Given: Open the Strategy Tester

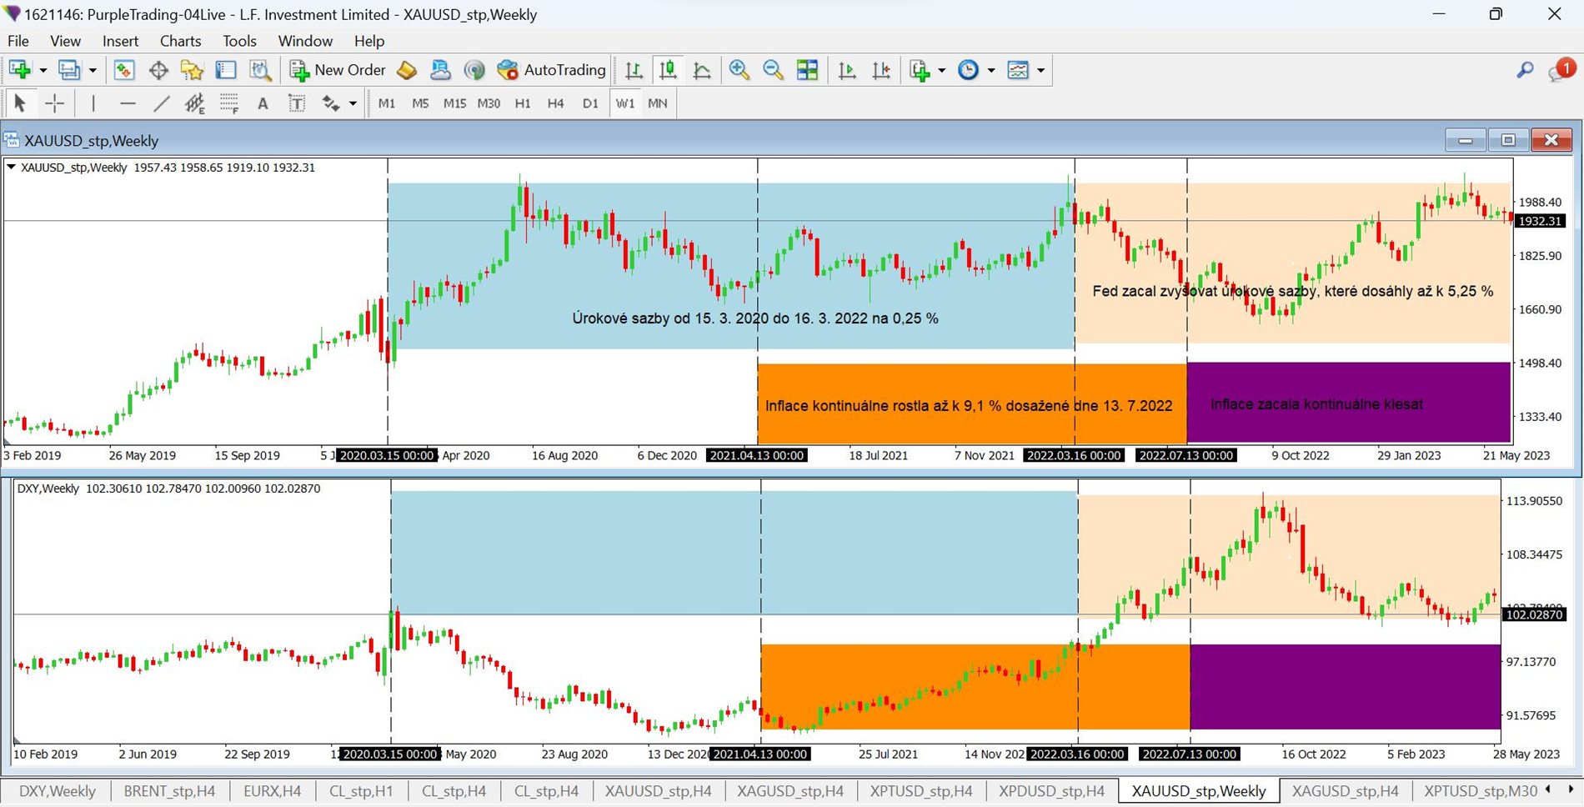Looking at the screenshot, I should [x=259, y=70].
